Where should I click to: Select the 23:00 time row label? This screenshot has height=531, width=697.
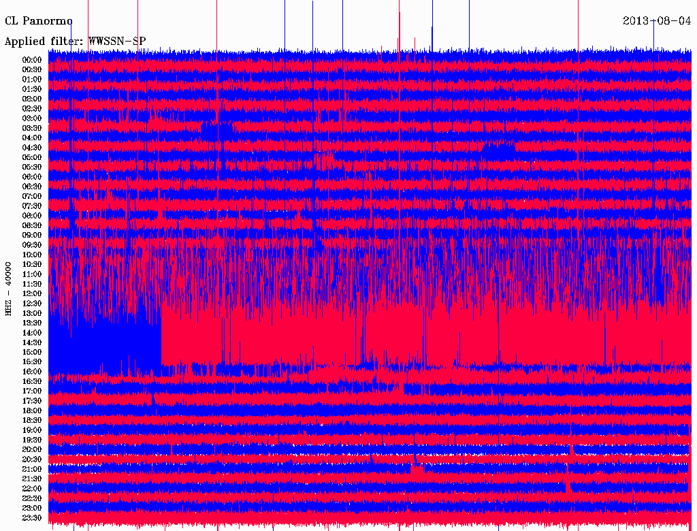pos(32,509)
